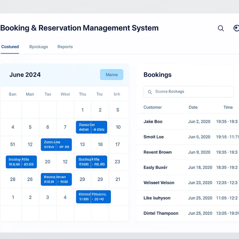Open the booking event in the 4-to-10 week row
Viewport: 239px width, 239px height.
(91, 127)
